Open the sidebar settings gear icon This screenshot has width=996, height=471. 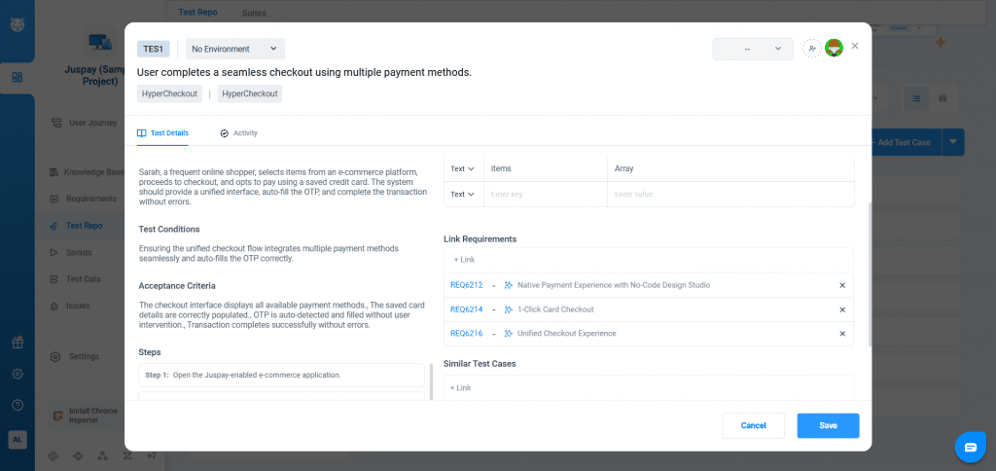pos(18,374)
